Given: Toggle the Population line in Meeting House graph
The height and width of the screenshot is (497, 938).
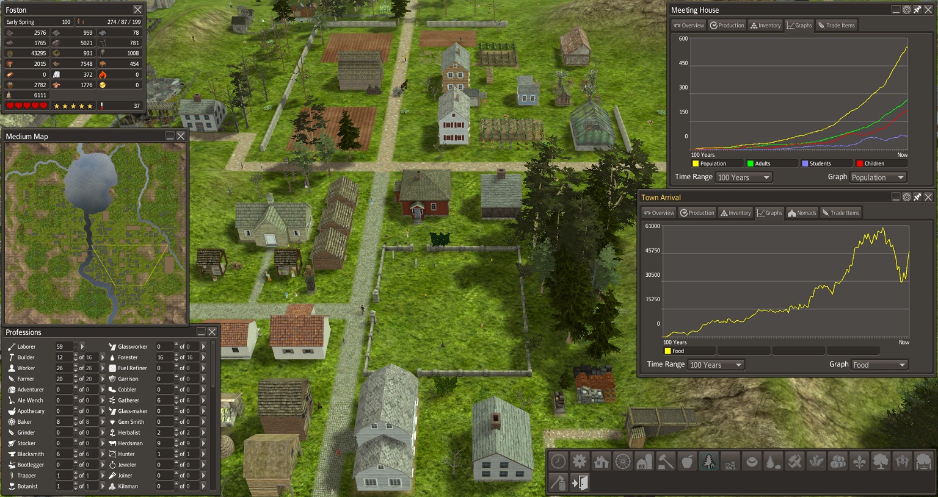Looking at the screenshot, I should pyautogui.click(x=717, y=163).
